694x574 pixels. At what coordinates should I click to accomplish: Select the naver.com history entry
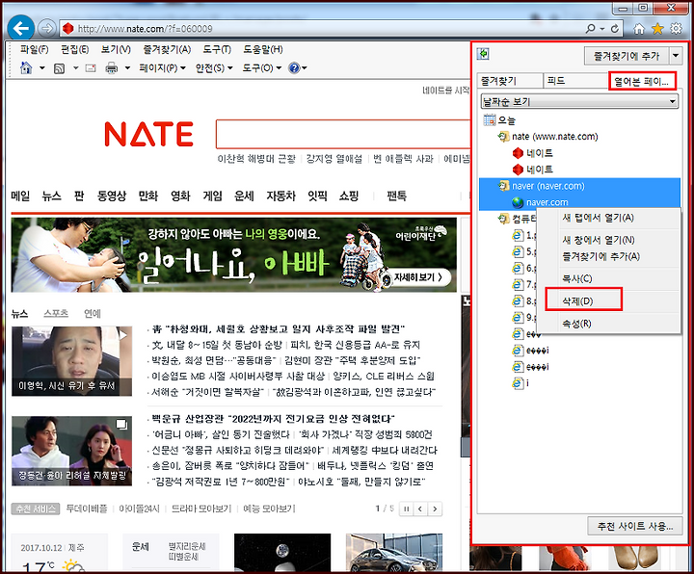click(x=540, y=202)
